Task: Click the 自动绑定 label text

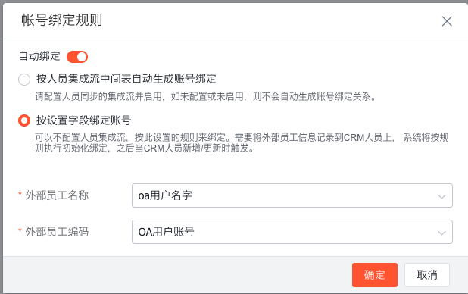Action: [39, 56]
